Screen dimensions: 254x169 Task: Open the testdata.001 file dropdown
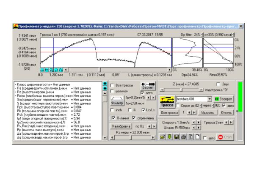tap(210, 99)
